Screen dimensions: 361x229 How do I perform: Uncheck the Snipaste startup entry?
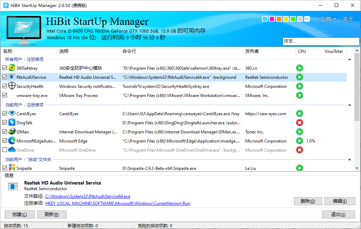(x=5, y=168)
